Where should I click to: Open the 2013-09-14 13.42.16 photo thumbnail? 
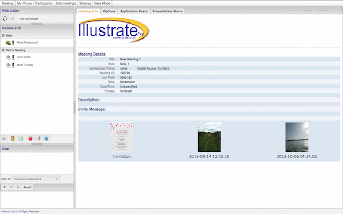[210, 137]
